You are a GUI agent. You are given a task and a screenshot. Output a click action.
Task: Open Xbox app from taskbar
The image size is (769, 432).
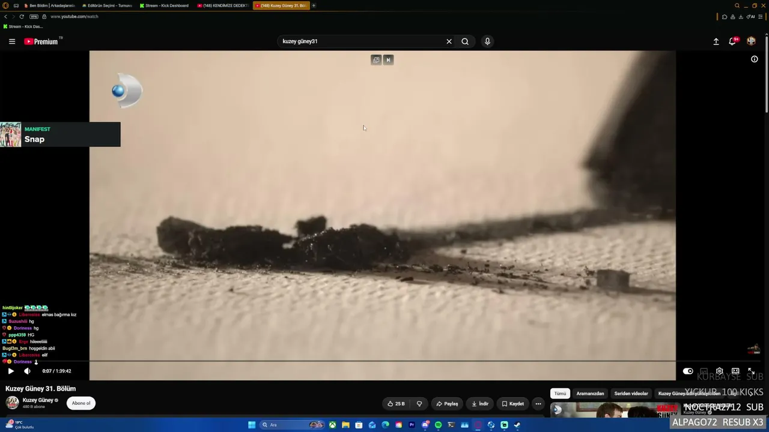[332, 425]
